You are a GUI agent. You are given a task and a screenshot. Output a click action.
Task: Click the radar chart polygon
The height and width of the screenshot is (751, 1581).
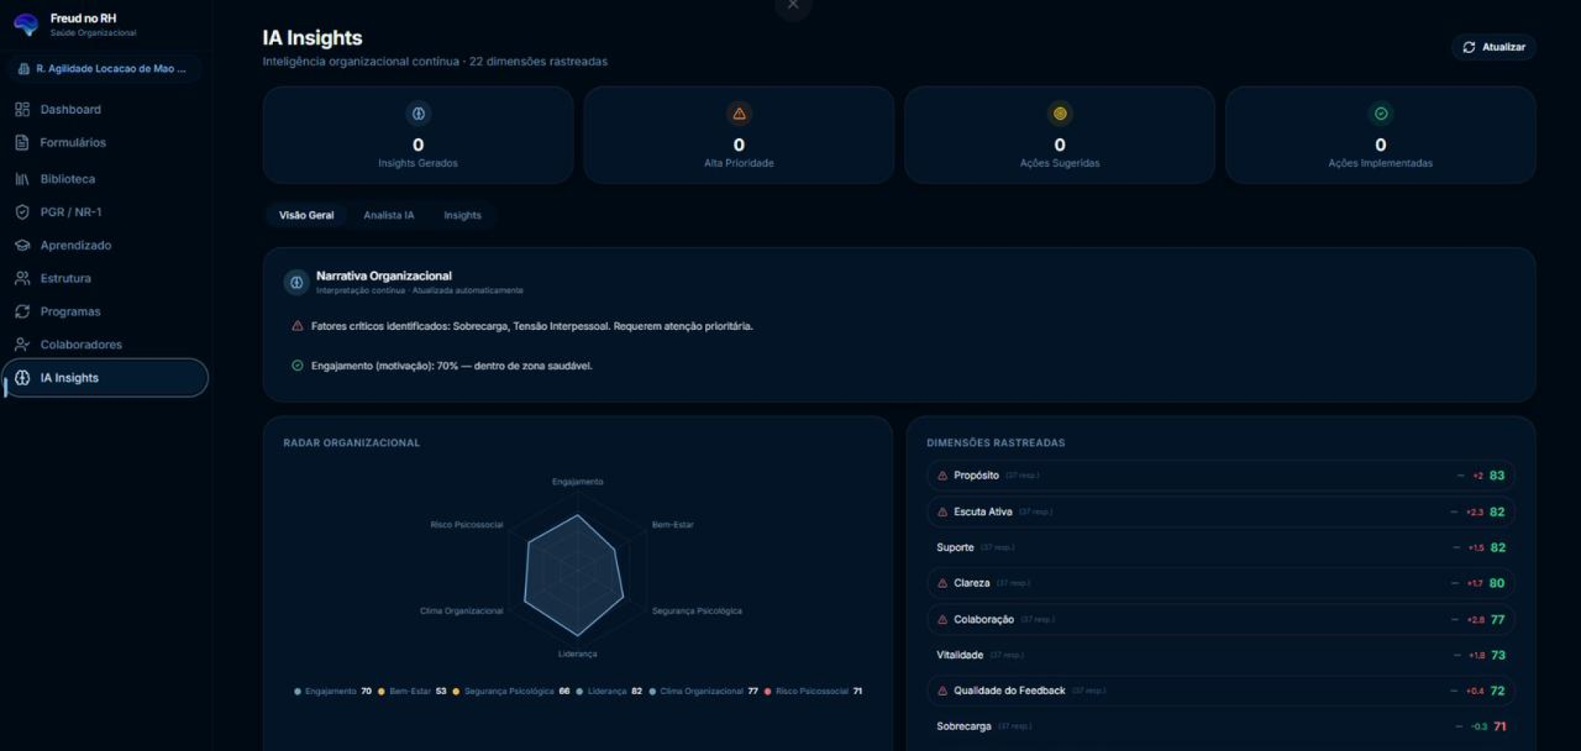[x=575, y=576]
